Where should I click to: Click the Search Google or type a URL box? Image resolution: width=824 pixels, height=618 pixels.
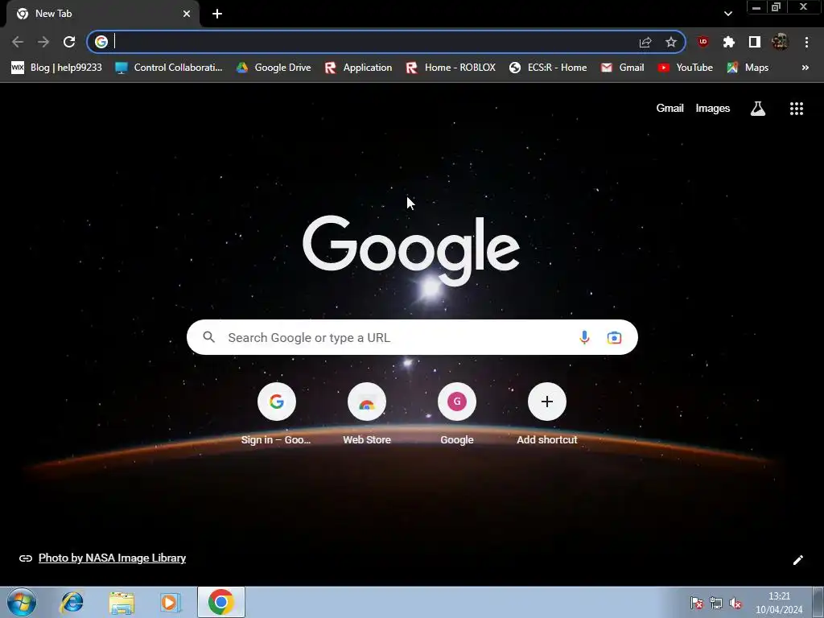pyautogui.click(x=412, y=337)
